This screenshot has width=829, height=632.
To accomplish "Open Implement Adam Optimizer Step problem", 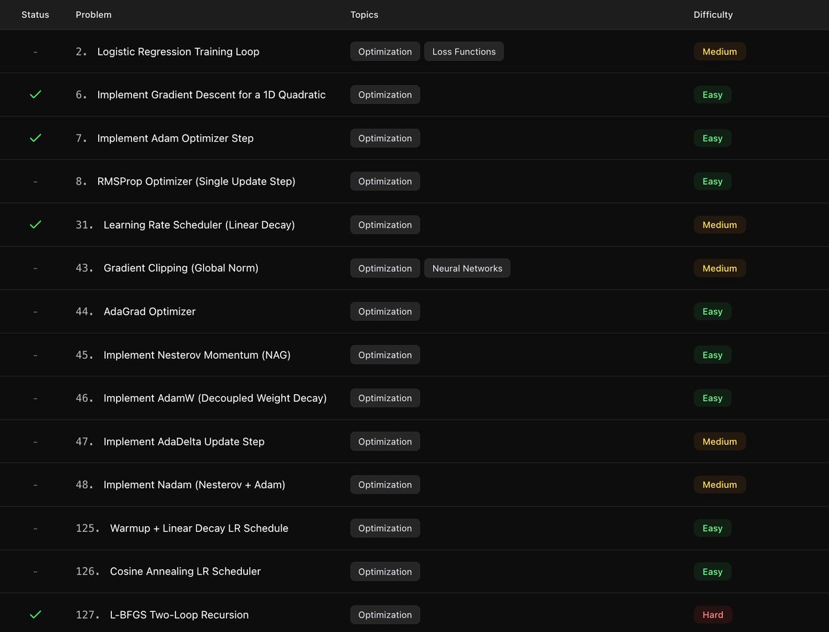I will click(x=175, y=138).
